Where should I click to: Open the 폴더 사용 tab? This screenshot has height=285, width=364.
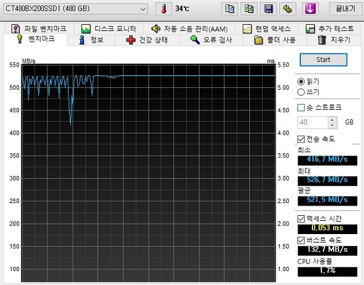click(275, 40)
